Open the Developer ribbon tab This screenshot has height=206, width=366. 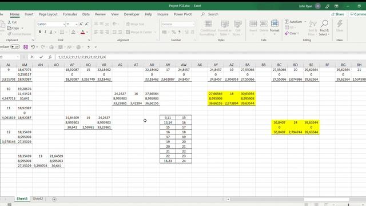point(132,14)
